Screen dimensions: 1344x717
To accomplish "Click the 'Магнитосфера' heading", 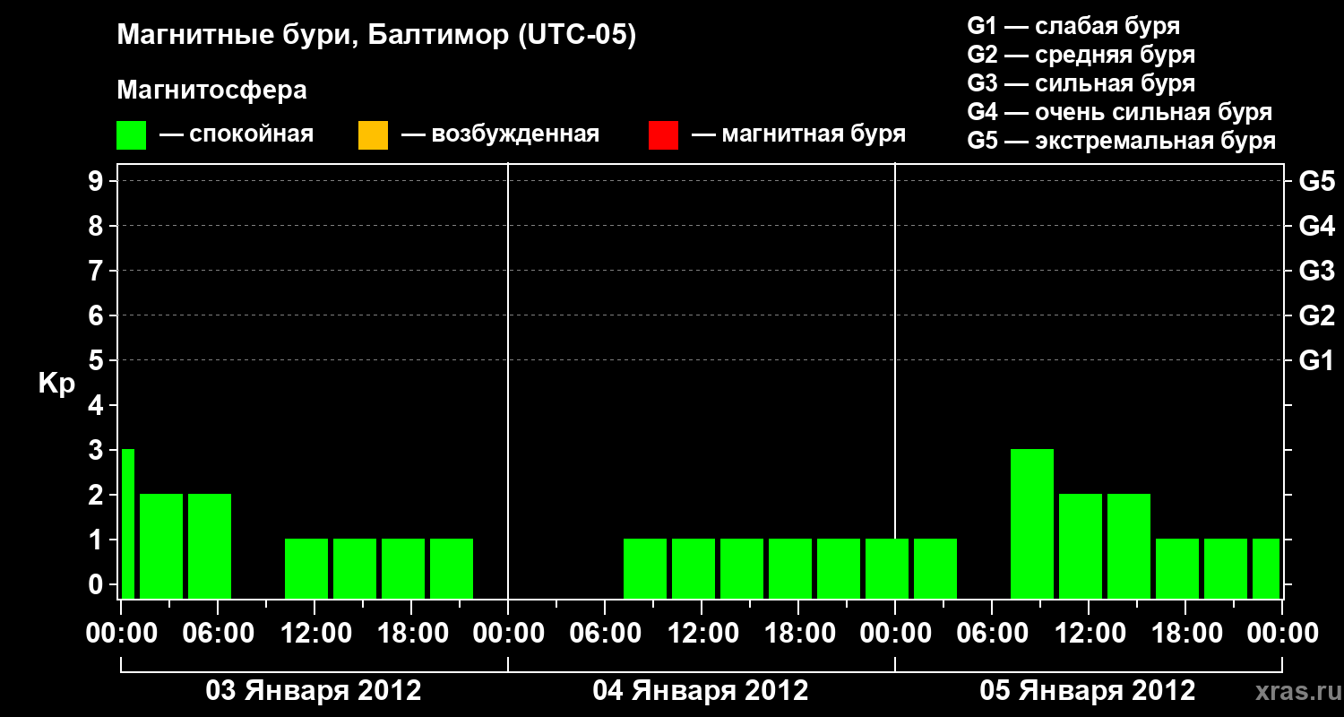I will [x=212, y=91].
